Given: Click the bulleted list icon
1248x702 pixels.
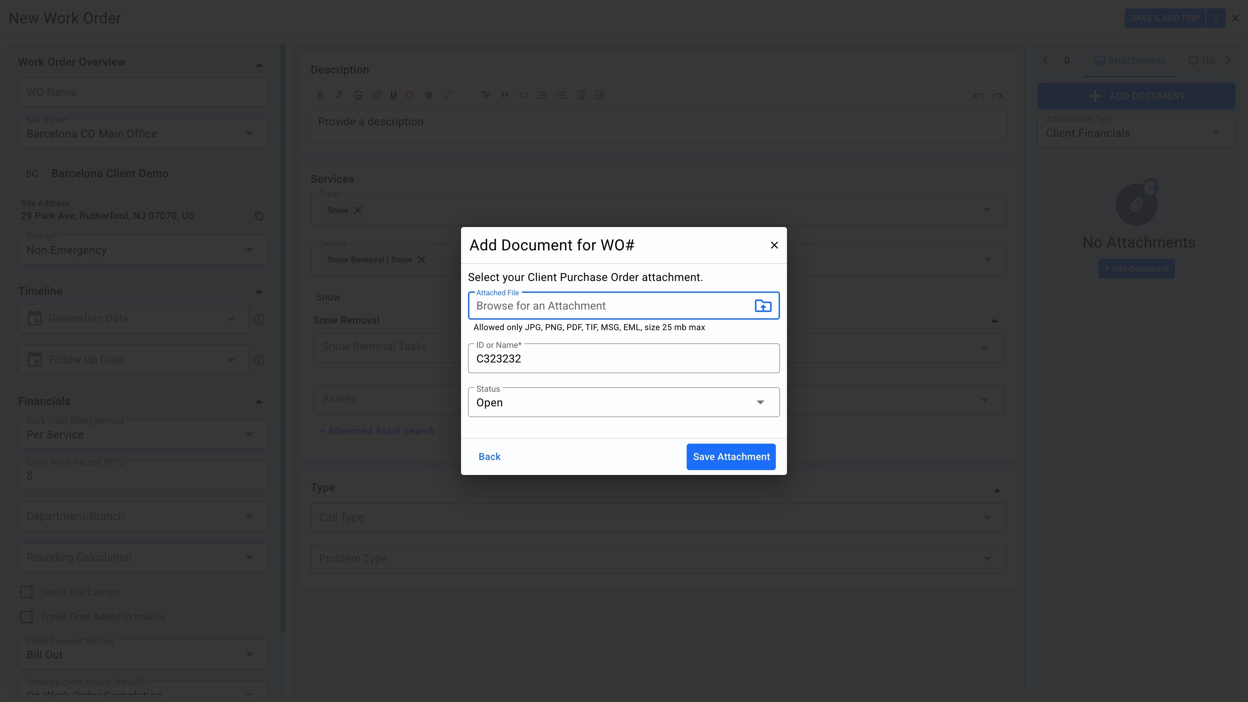Looking at the screenshot, I should [x=542, y=95].
